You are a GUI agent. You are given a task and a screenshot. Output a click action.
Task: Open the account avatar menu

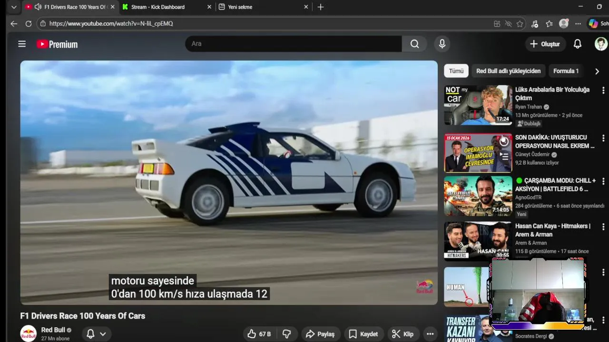click(601, 44)
